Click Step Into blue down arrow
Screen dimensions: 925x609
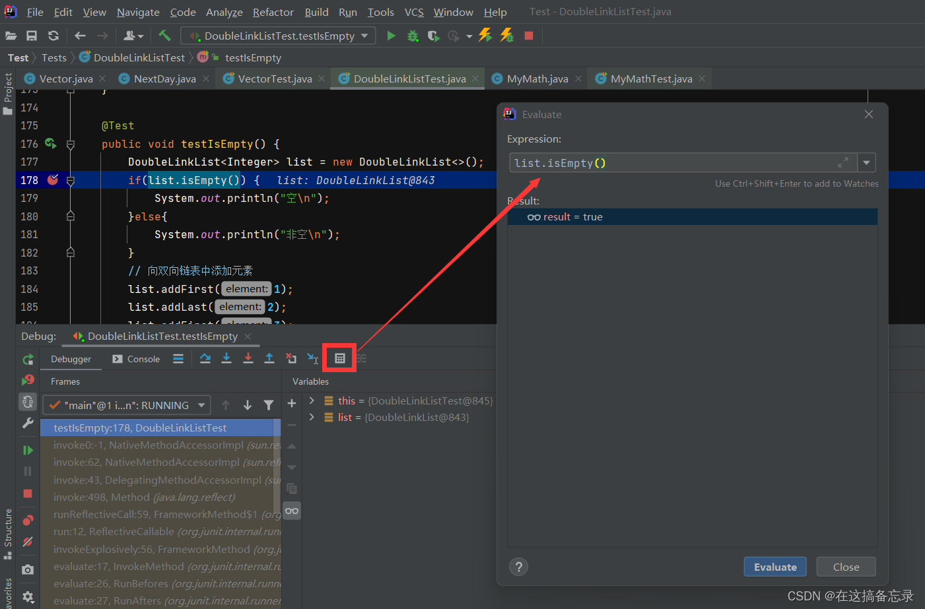click(226, 358)
